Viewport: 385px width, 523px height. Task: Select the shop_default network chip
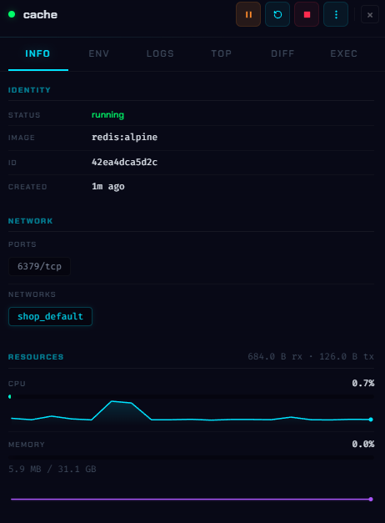50,316
